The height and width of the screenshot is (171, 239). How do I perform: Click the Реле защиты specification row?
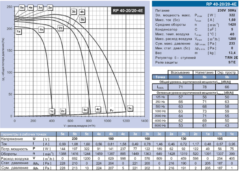[x=167, y=63]
